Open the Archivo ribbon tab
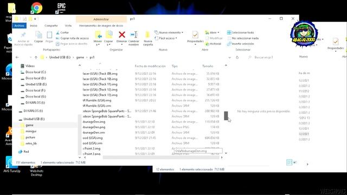This screenshot has height=195, width=347. tap(20, 25)
